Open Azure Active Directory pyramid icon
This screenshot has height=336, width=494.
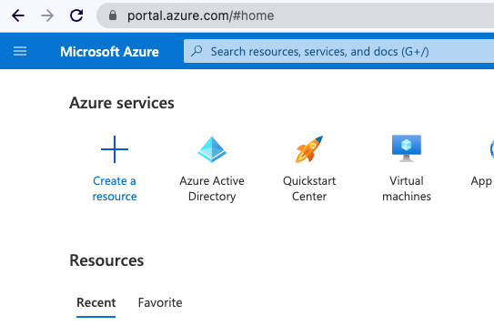(x=212, y=149)
